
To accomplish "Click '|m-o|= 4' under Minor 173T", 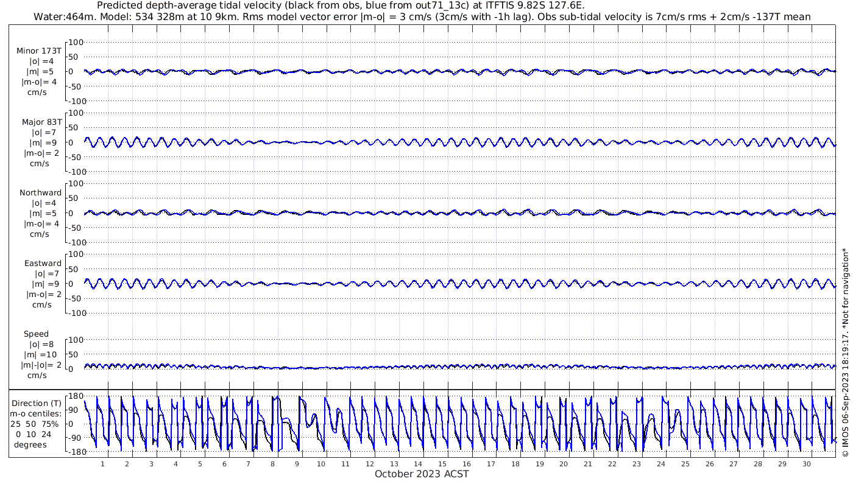I will (x=40, y=82).
